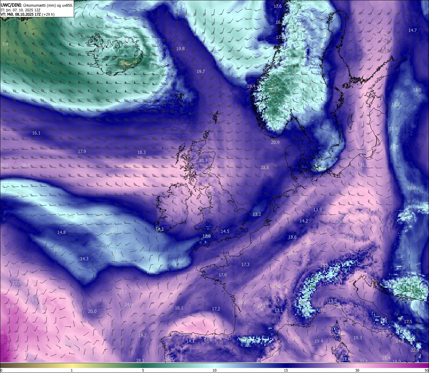This screenshot has height=373, width=429.
Task: Click the map value 14.8
Action: click(61, 232)
